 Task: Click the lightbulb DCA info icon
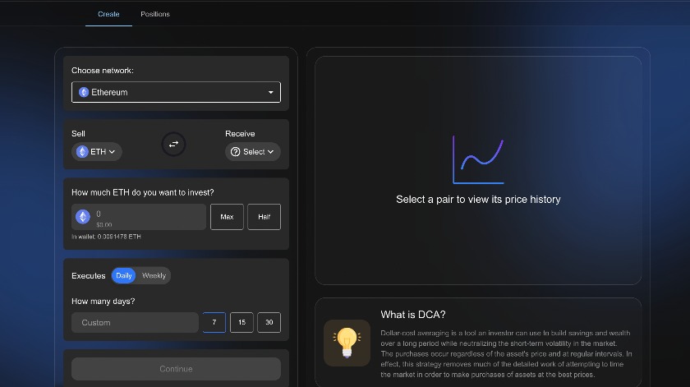[347, 343]
